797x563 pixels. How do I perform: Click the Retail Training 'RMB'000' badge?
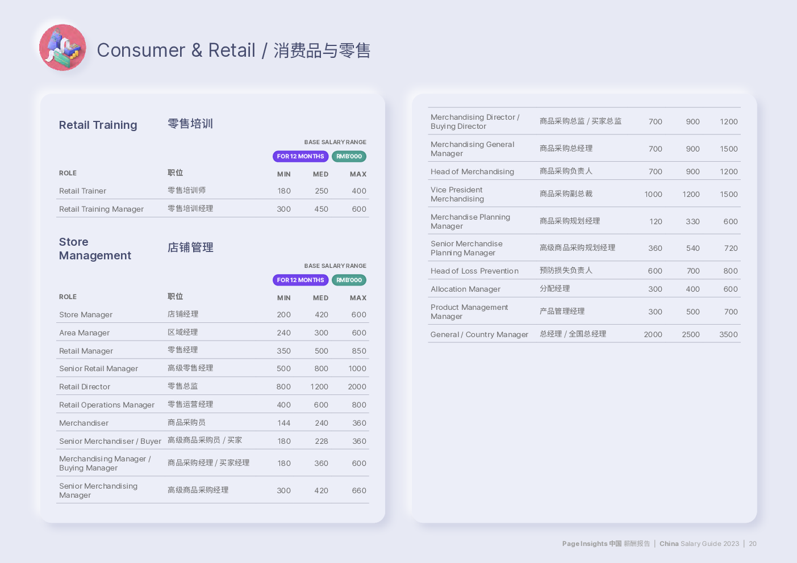coord(349,157)
